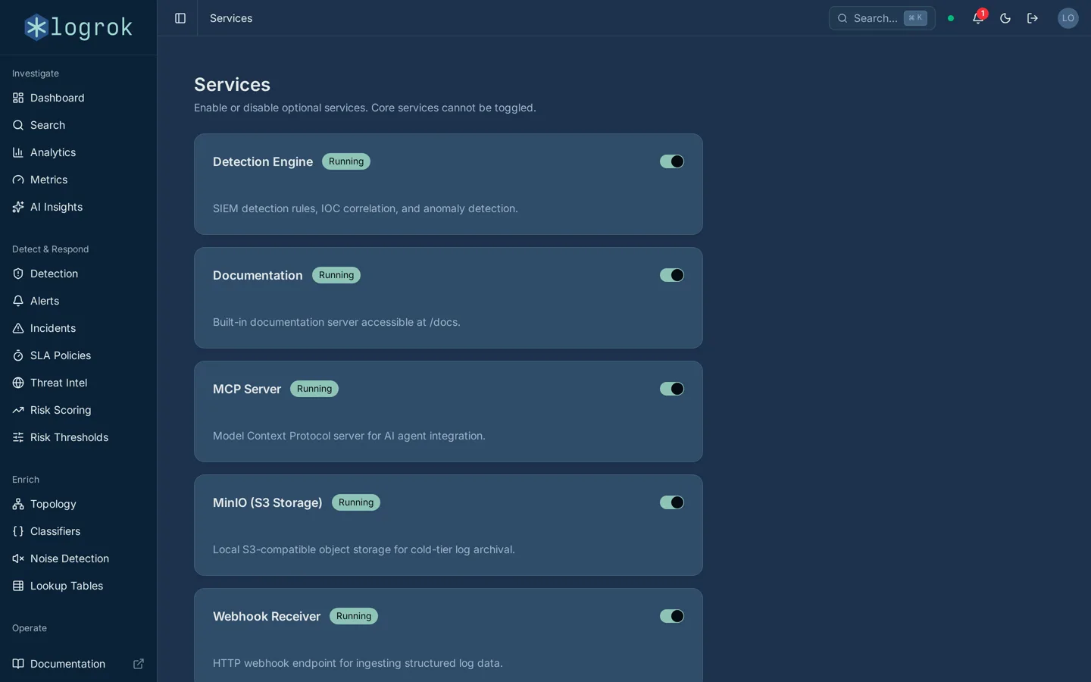Go to Metrics page link
This screenshot has height=682, width=1091.
coord(79,180)
